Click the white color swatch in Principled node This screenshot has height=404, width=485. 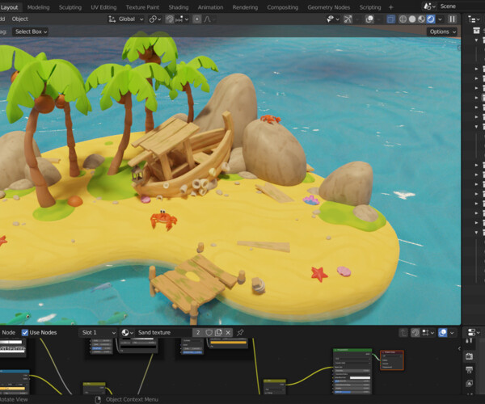click(x=360, y=377)
